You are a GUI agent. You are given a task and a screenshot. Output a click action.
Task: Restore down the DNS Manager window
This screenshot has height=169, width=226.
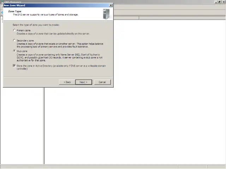pos(219,2)
